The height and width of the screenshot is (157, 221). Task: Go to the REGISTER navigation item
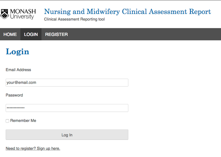(56, 34)
